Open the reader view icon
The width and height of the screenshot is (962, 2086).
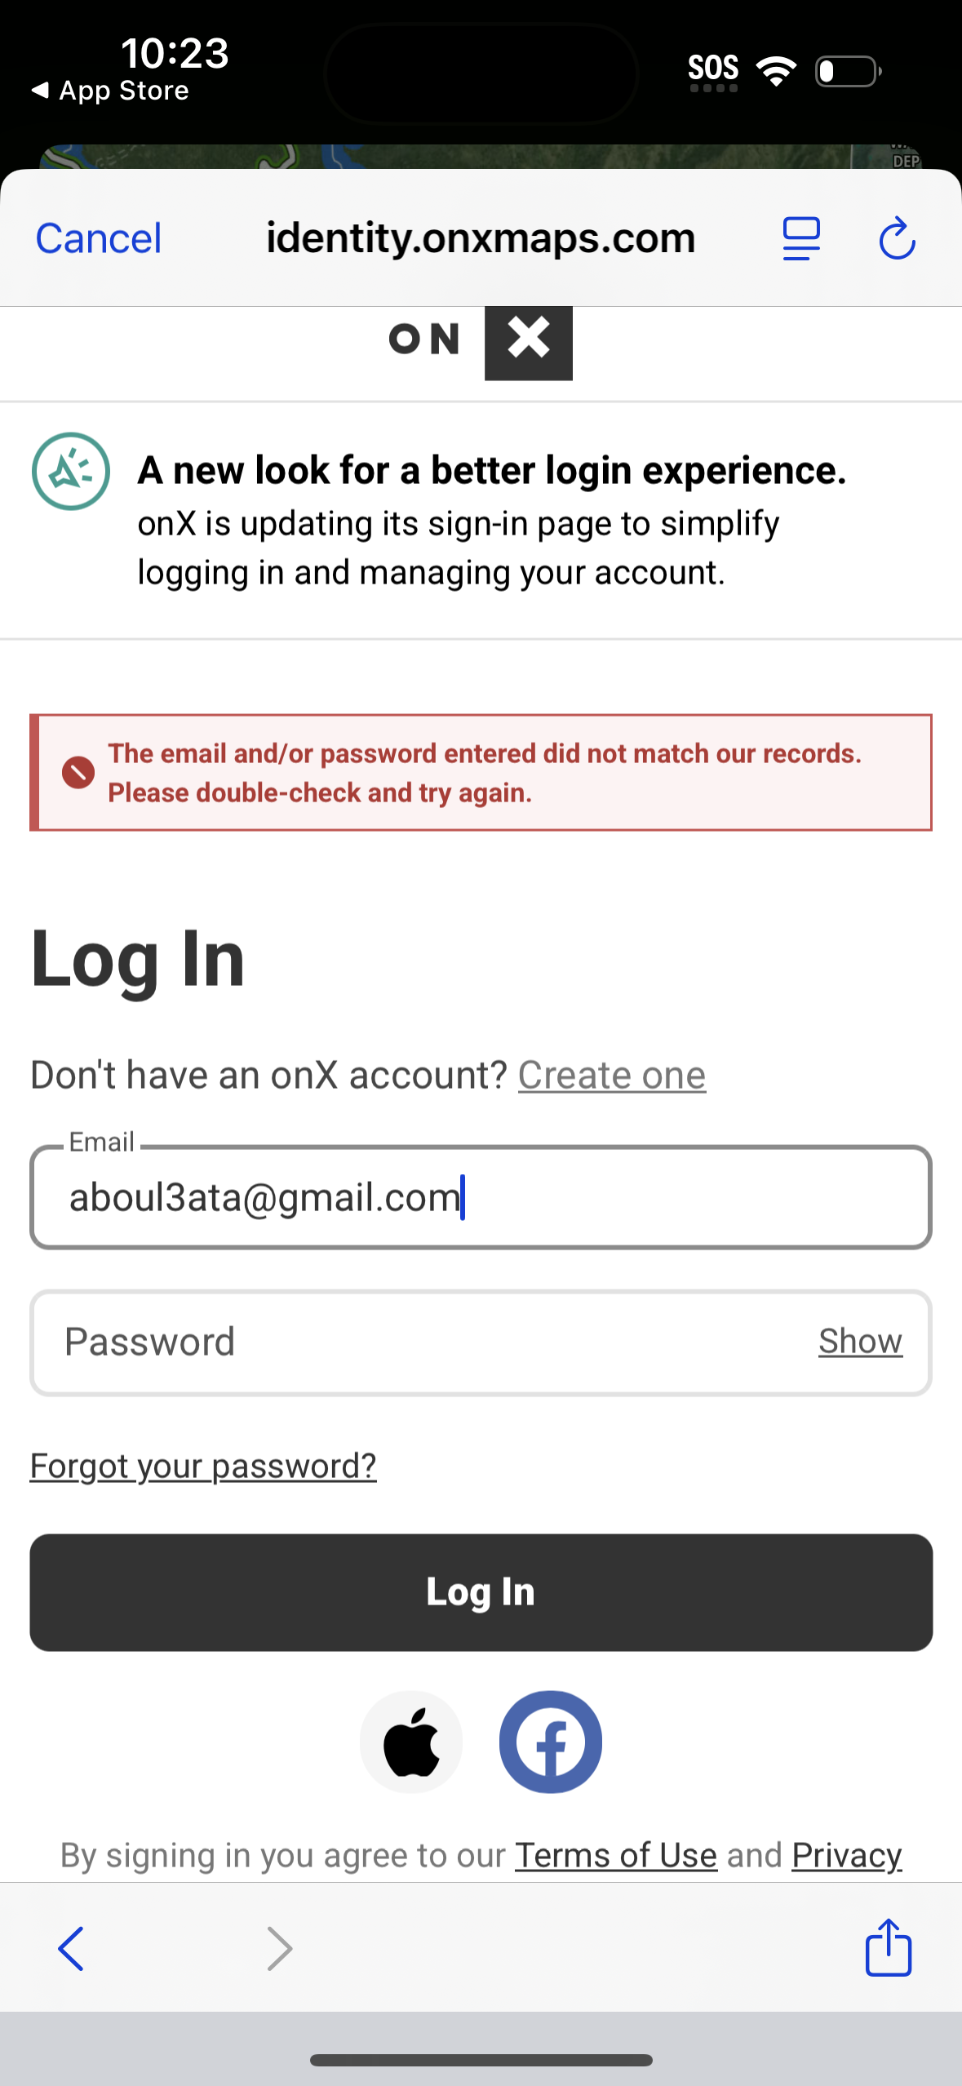[801, 238]
